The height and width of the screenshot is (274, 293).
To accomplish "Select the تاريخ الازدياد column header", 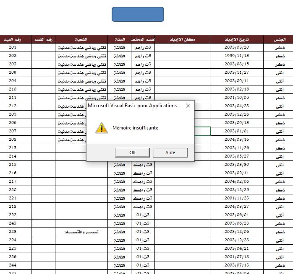I will 236,39.
